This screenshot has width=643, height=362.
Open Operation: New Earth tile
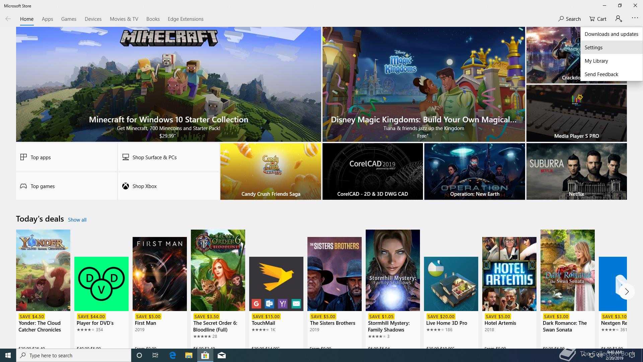click(x=475, y=171)
